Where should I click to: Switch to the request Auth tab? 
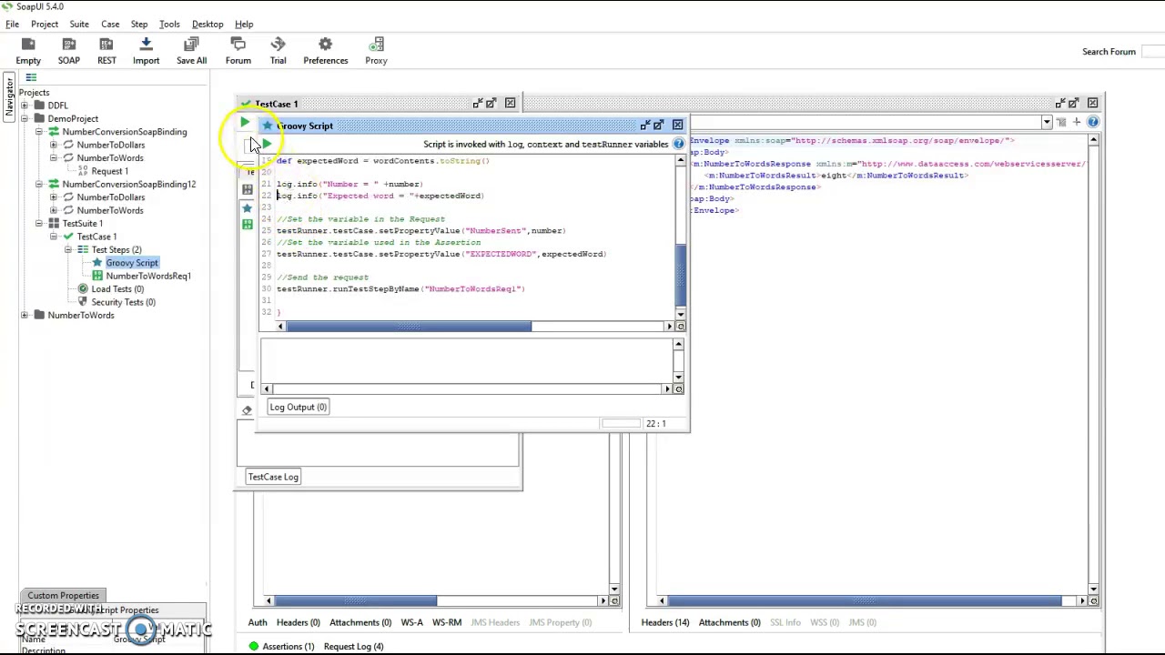pos(258,622)
